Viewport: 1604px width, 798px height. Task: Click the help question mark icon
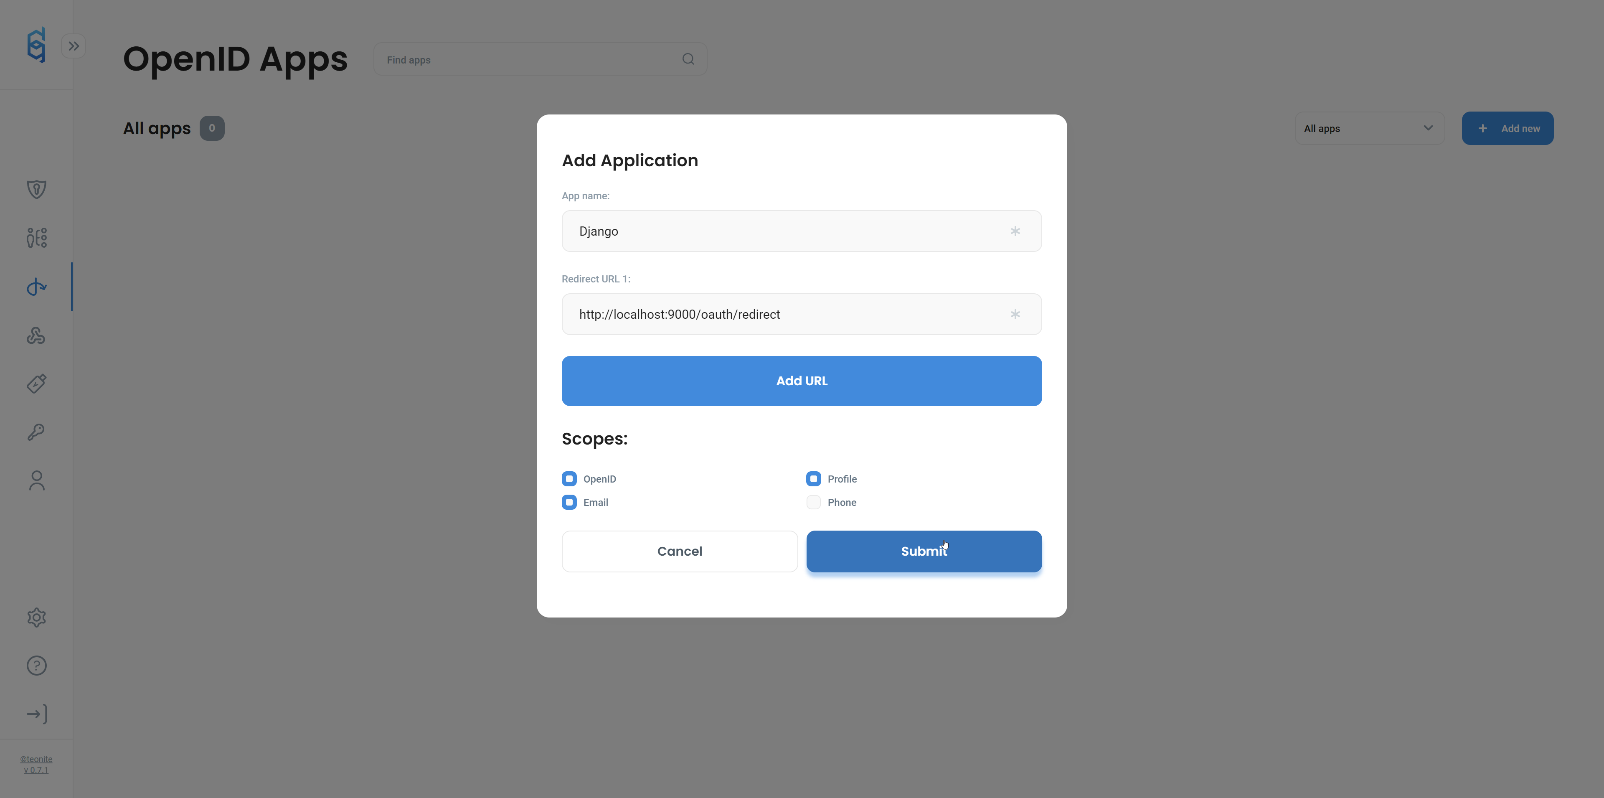tap(36, 666)
